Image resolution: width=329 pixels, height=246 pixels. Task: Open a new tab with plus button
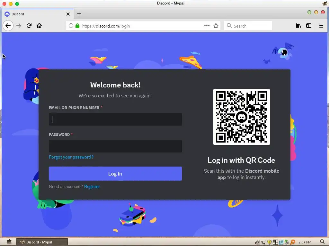tap(79, 14)
